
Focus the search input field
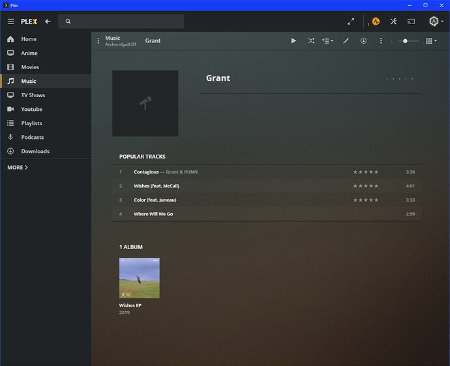click(121, 22)
